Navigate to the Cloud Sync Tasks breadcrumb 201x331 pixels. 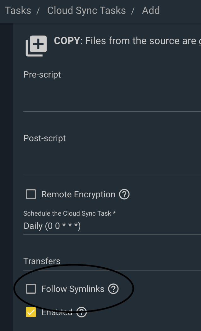(86, 10)
